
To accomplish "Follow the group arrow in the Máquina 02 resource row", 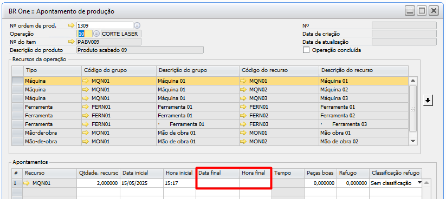I will click(86, 90).
